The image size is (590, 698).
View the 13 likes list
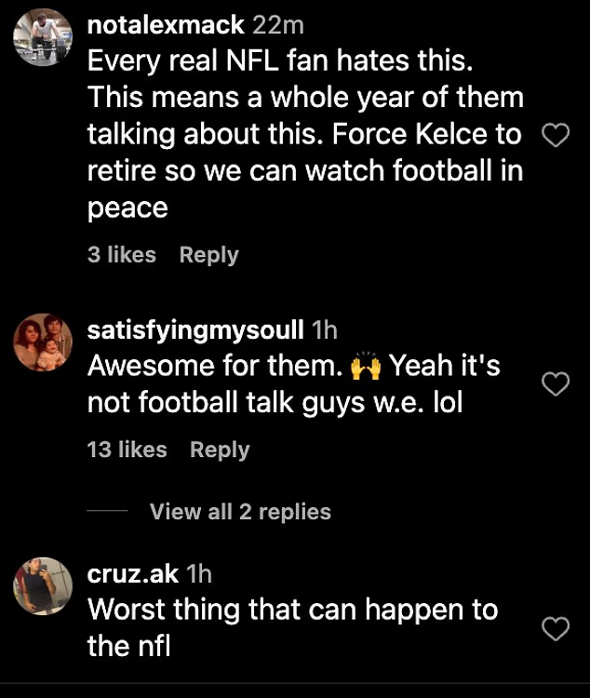[x=127, y=450]
